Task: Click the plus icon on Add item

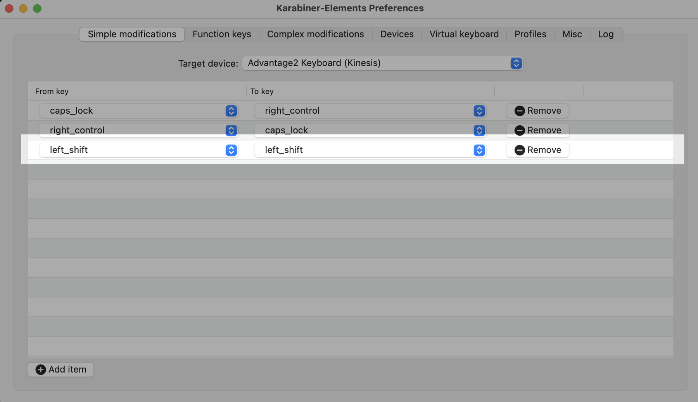Action: 41,369
